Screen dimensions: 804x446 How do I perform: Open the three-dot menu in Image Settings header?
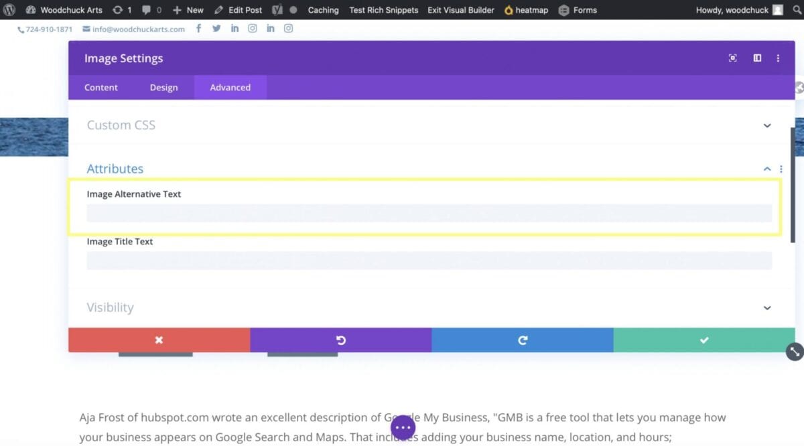[x=778, y=58]
